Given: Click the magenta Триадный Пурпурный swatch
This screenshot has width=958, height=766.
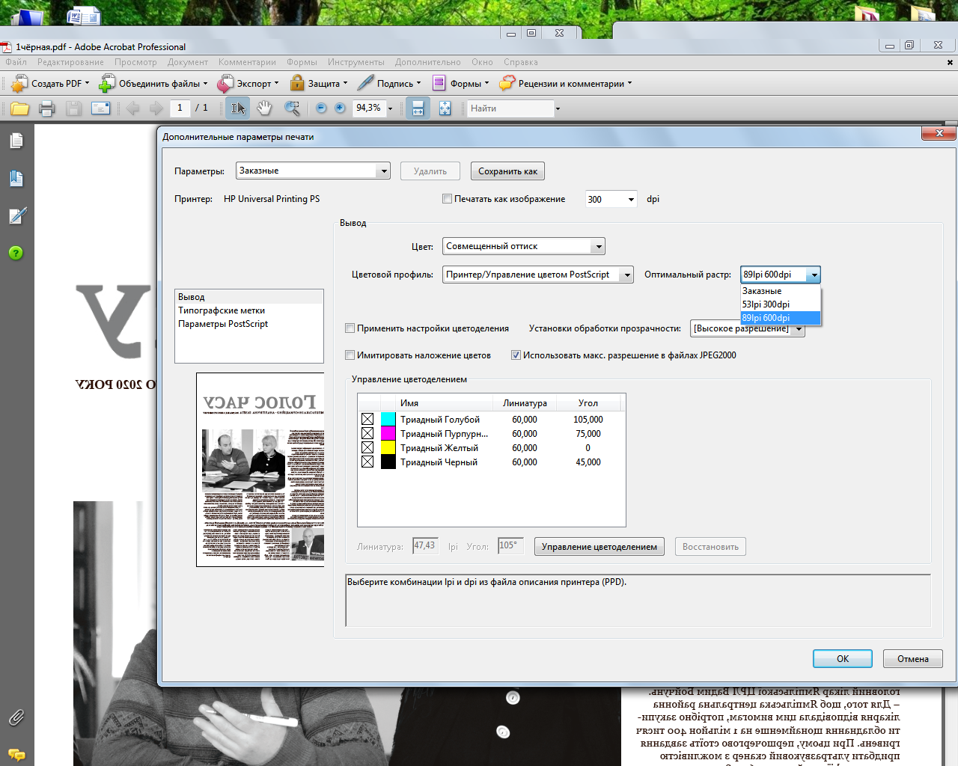Looking at the screenshot, I should [x=388, y=433].
